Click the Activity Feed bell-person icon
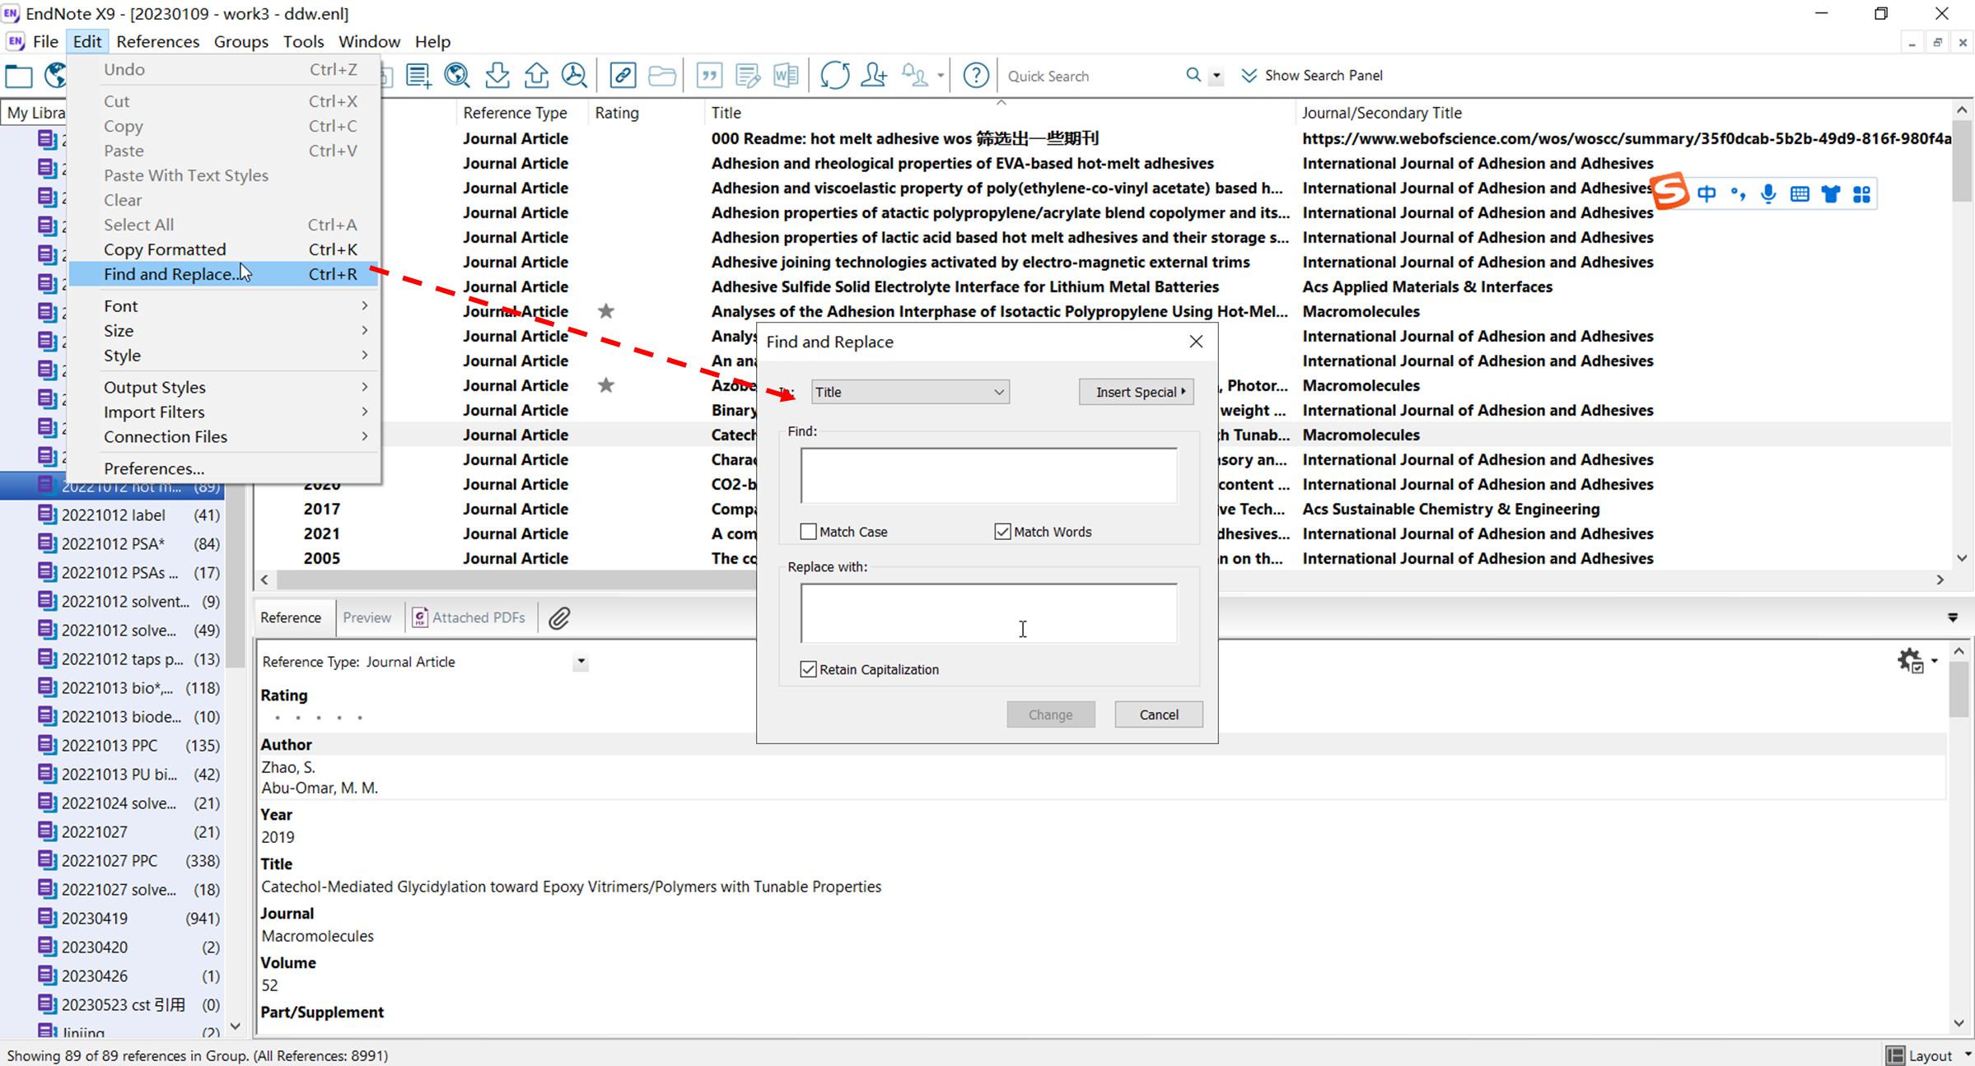 point(914,76)
